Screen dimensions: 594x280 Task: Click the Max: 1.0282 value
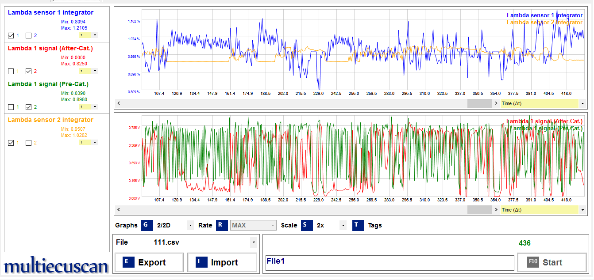coord(74,135)
